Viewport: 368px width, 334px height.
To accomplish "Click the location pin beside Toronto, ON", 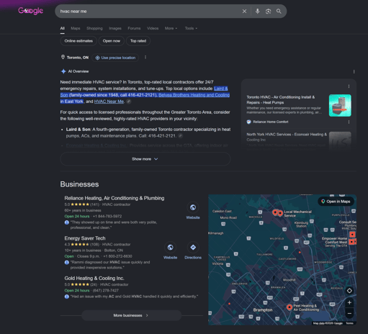I will click(x=63, y=57).
